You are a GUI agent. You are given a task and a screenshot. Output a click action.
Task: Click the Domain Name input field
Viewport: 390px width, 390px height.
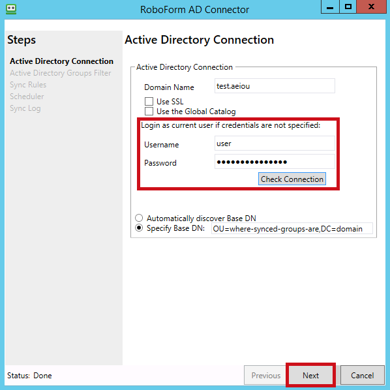point(275,86)
